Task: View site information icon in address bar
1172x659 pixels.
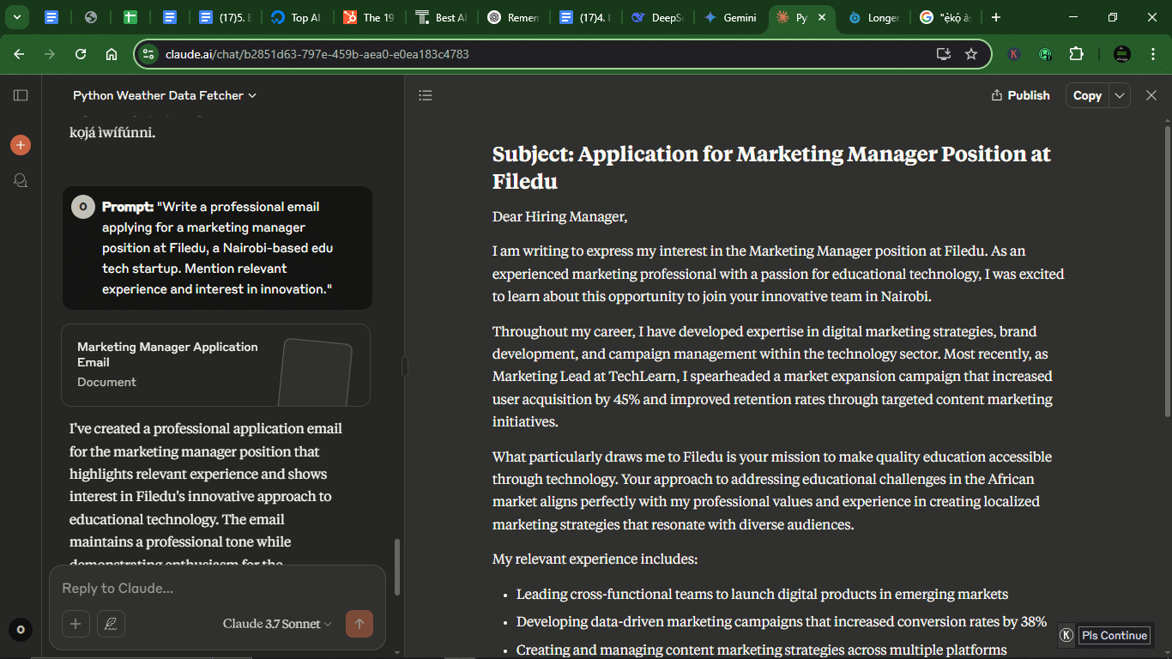Action: tap(149, 54)
